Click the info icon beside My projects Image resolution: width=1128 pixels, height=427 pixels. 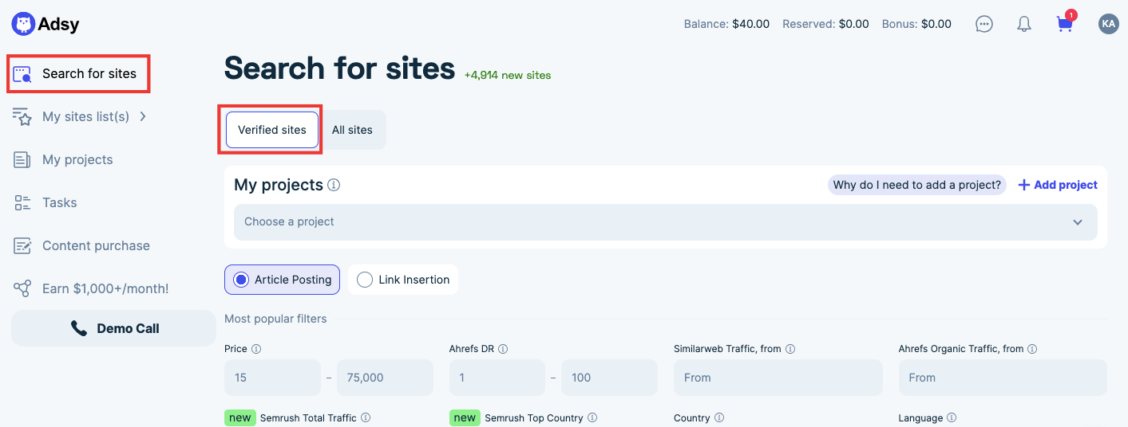[x=334, y=185]
